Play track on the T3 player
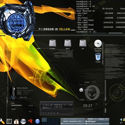This screenshot has width=125, height=125. (15, 23)
